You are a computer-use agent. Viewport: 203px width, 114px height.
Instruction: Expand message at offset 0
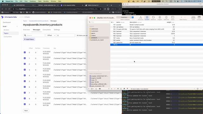[x=25, y=52]
